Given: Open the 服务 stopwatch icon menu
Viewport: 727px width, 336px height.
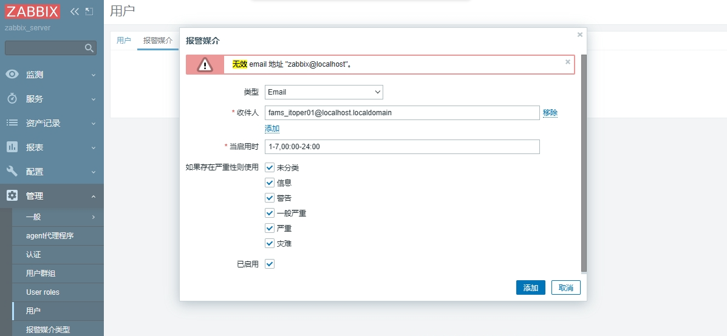Looking at the screenshot, I should 12,99.
